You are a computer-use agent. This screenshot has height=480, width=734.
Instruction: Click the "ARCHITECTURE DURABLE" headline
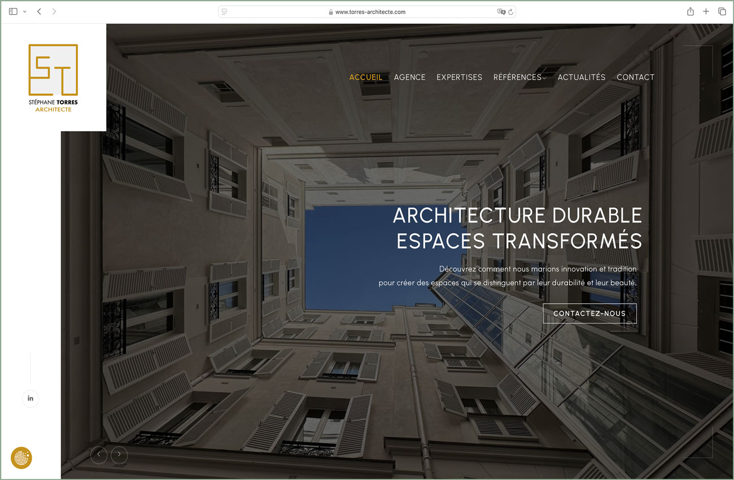tap(518, 216)
